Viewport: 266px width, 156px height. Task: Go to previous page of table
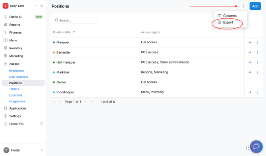point(61,102)
